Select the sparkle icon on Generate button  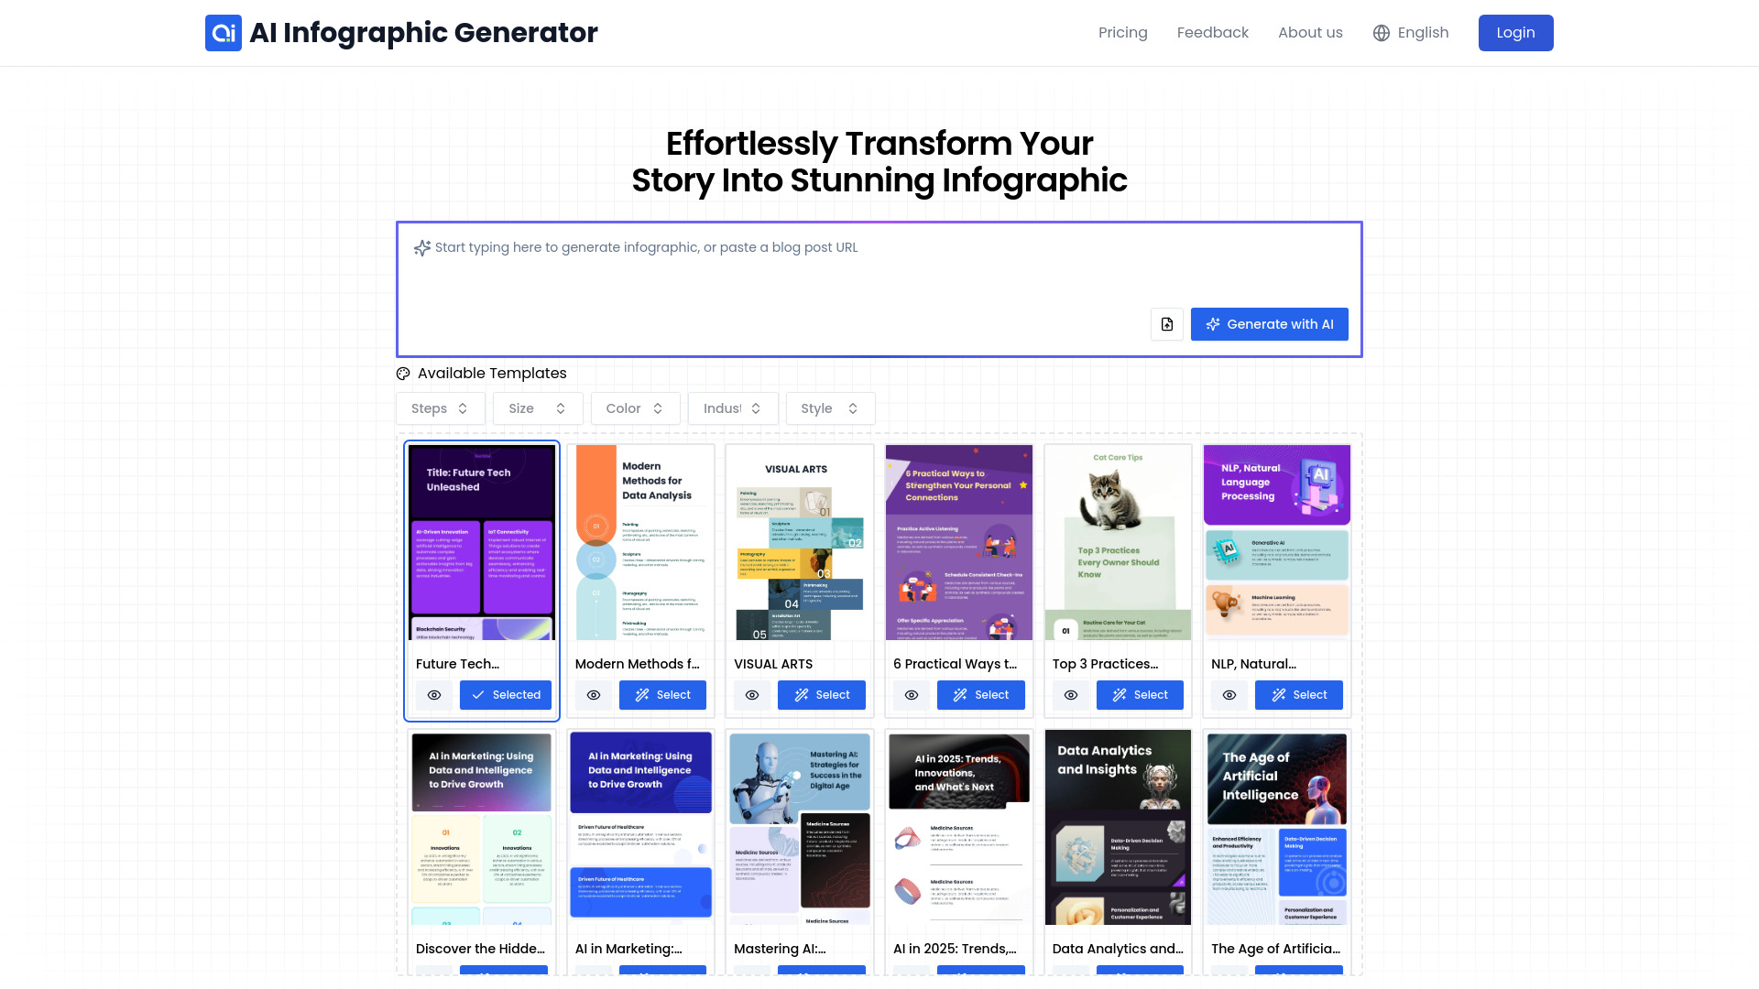pos(1213,323)
